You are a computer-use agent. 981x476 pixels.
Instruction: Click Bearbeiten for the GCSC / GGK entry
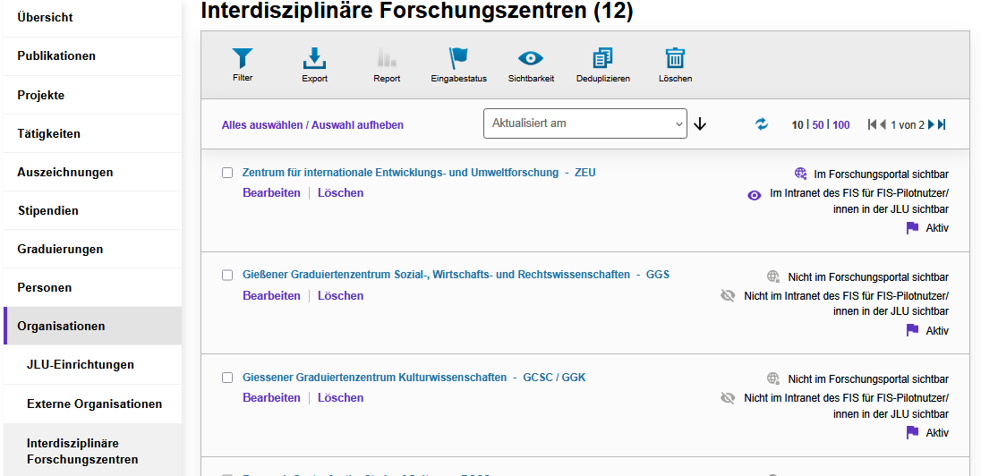click(271, 398)
